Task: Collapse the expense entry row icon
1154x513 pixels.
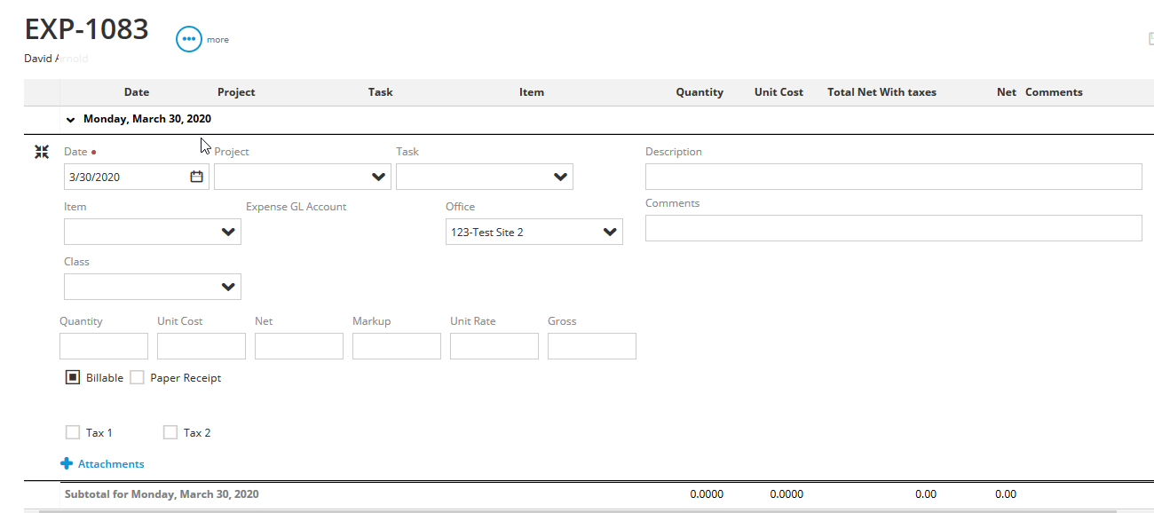Action: coord(42,152)
